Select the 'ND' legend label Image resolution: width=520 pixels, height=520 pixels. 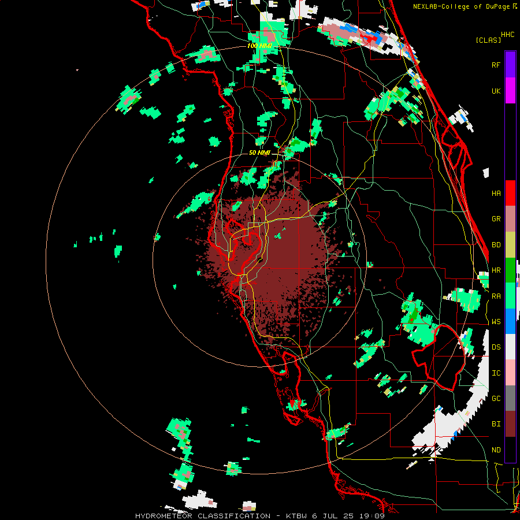(x=496, y=450)
